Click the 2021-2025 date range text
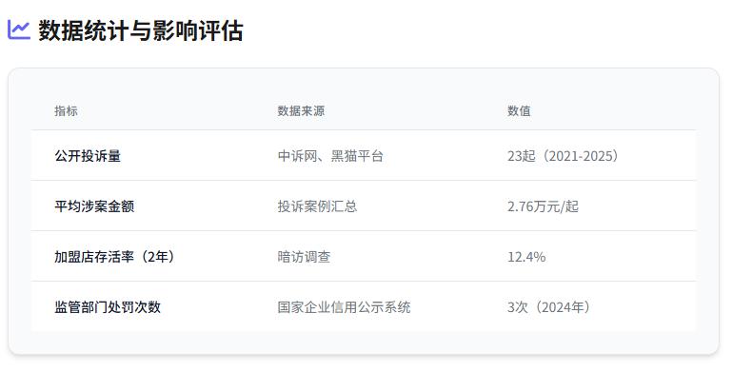The height and width of the screenshot is (372, 733). point(579,156)
